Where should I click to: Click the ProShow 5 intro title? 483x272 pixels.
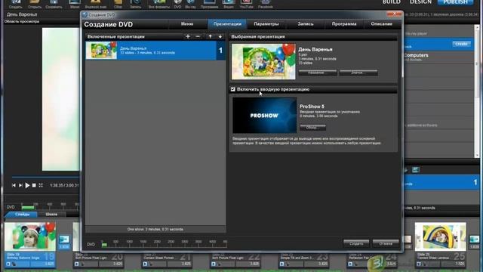click(x=312, y=107)
